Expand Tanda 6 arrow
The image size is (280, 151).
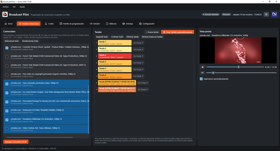97,76
